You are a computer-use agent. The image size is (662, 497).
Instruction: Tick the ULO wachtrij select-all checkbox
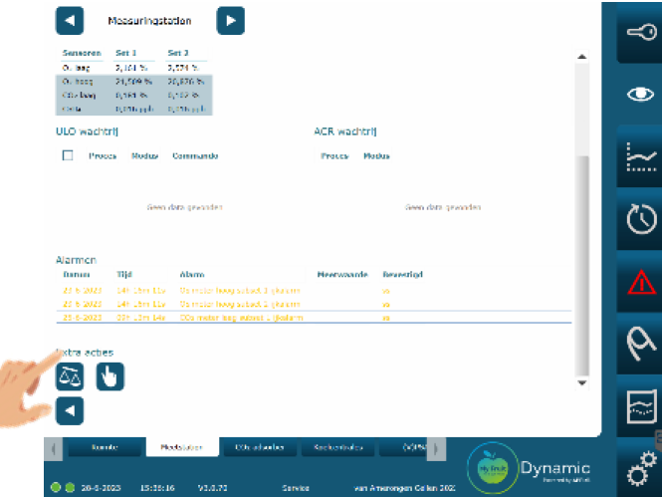(68, 155)
